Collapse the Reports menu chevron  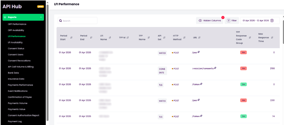pos(41,17)
